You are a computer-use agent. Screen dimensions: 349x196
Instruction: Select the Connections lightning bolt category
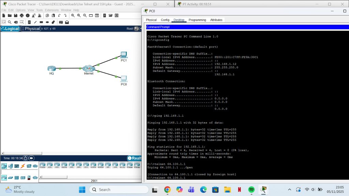click(x=23, y=166)
